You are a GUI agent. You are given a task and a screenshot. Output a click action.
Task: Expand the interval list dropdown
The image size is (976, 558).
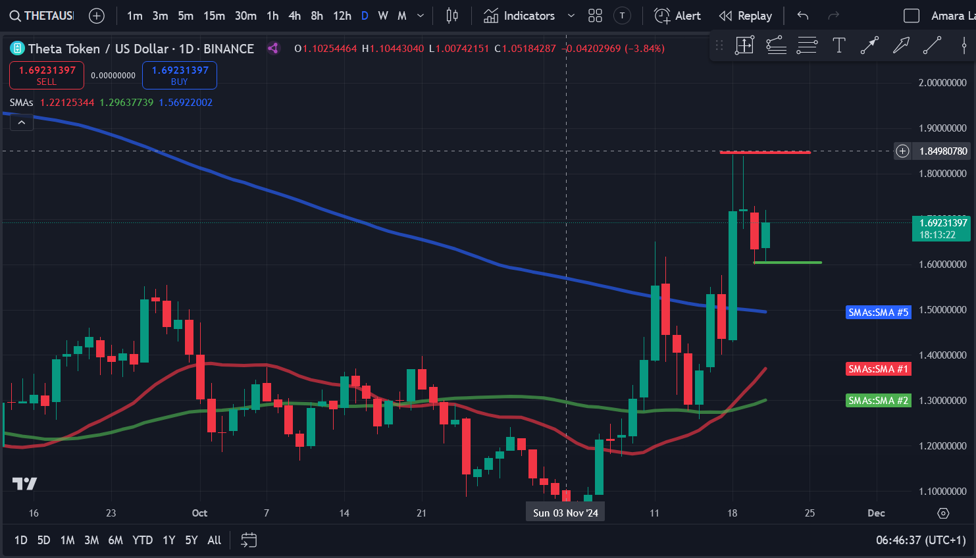[421, 16]
